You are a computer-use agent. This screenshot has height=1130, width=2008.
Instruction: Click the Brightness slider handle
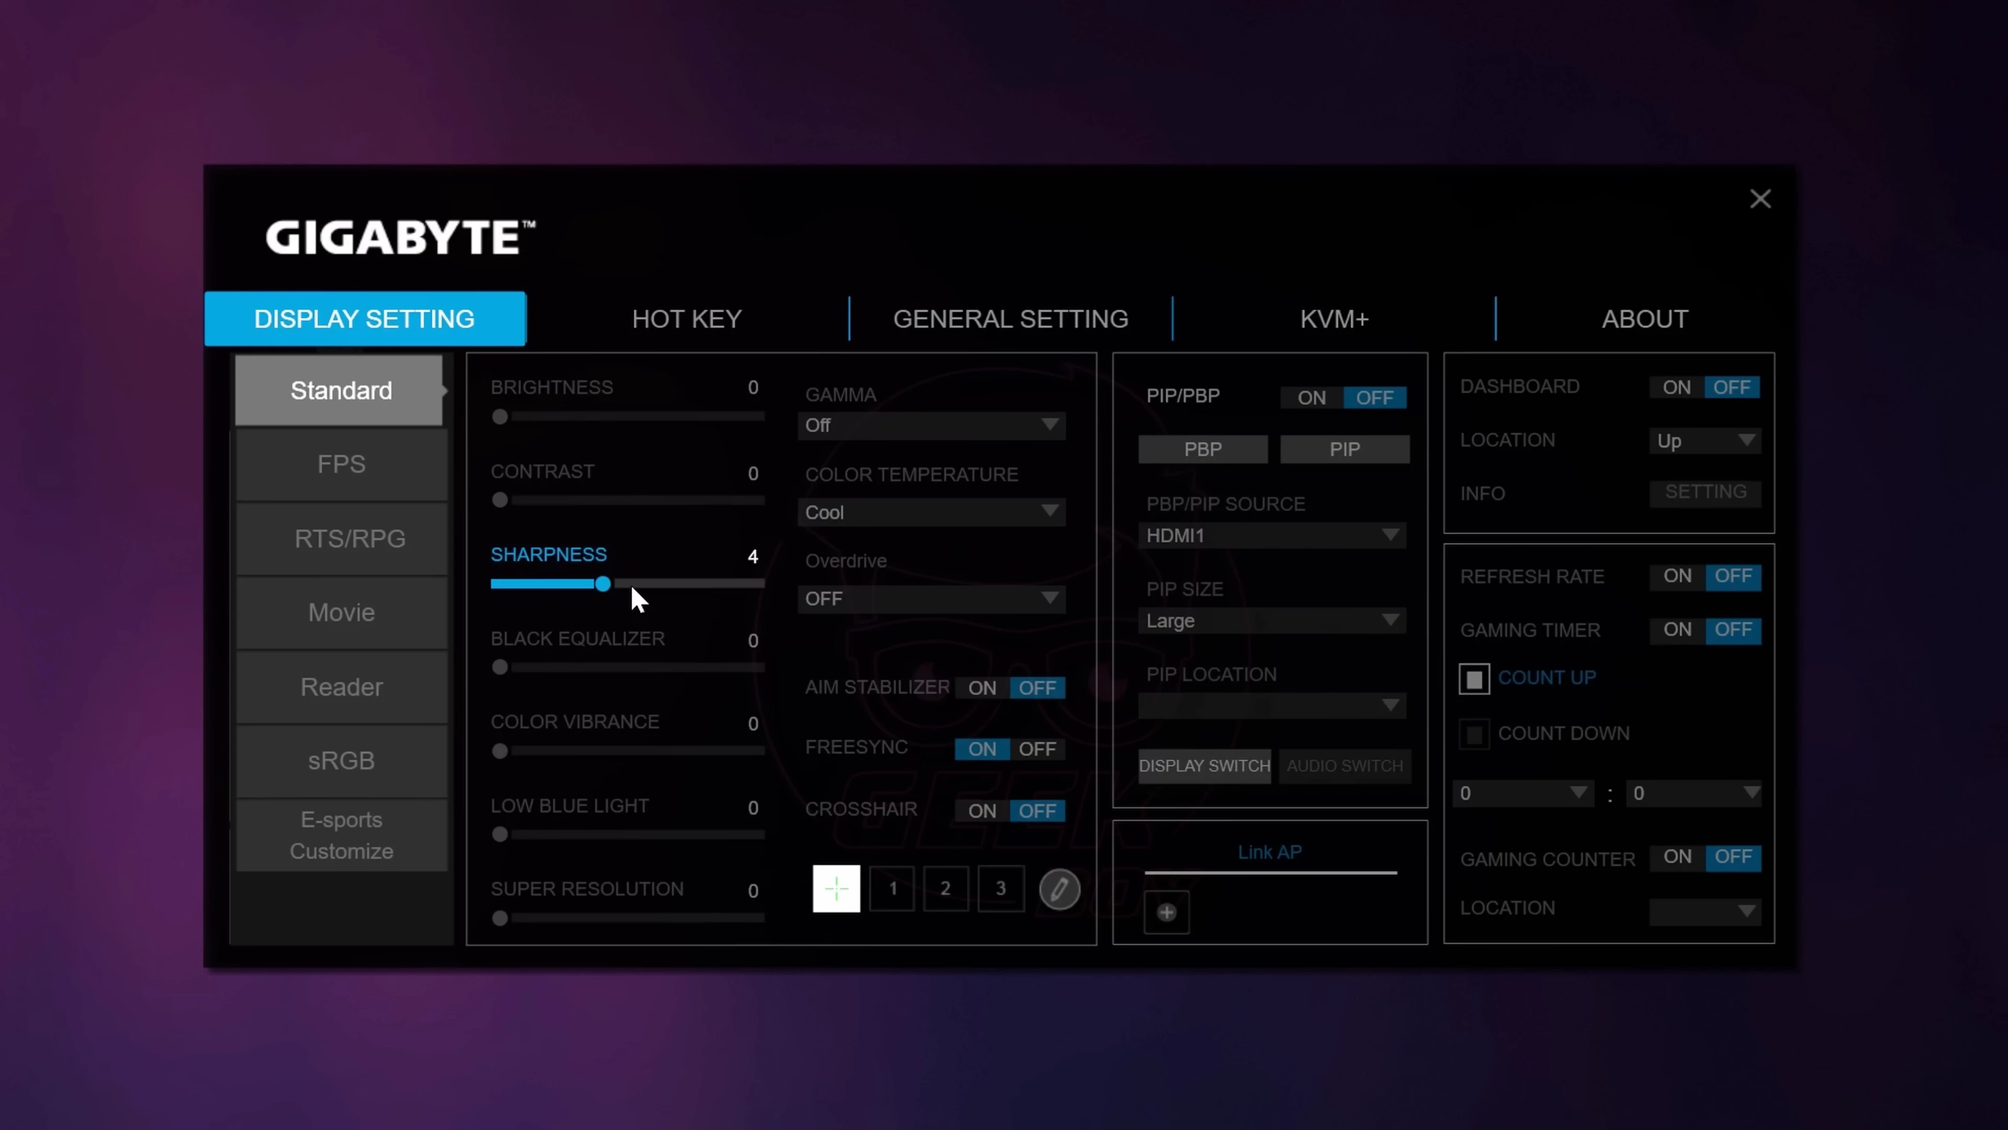500,417
